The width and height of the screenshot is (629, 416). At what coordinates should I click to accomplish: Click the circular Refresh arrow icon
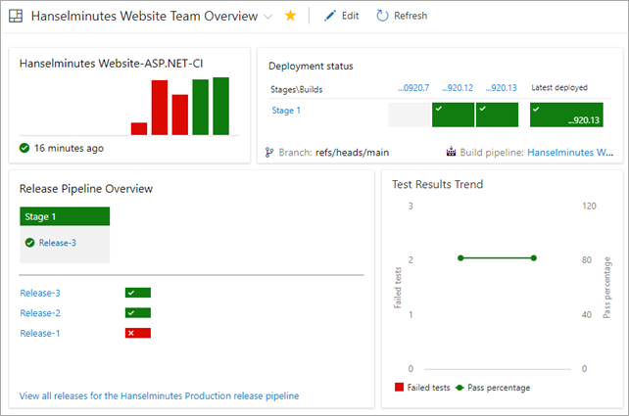pyautogui.click(x=382, y=16)
